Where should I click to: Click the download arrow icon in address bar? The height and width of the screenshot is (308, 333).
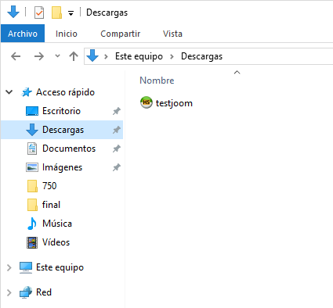click(92, 56)
